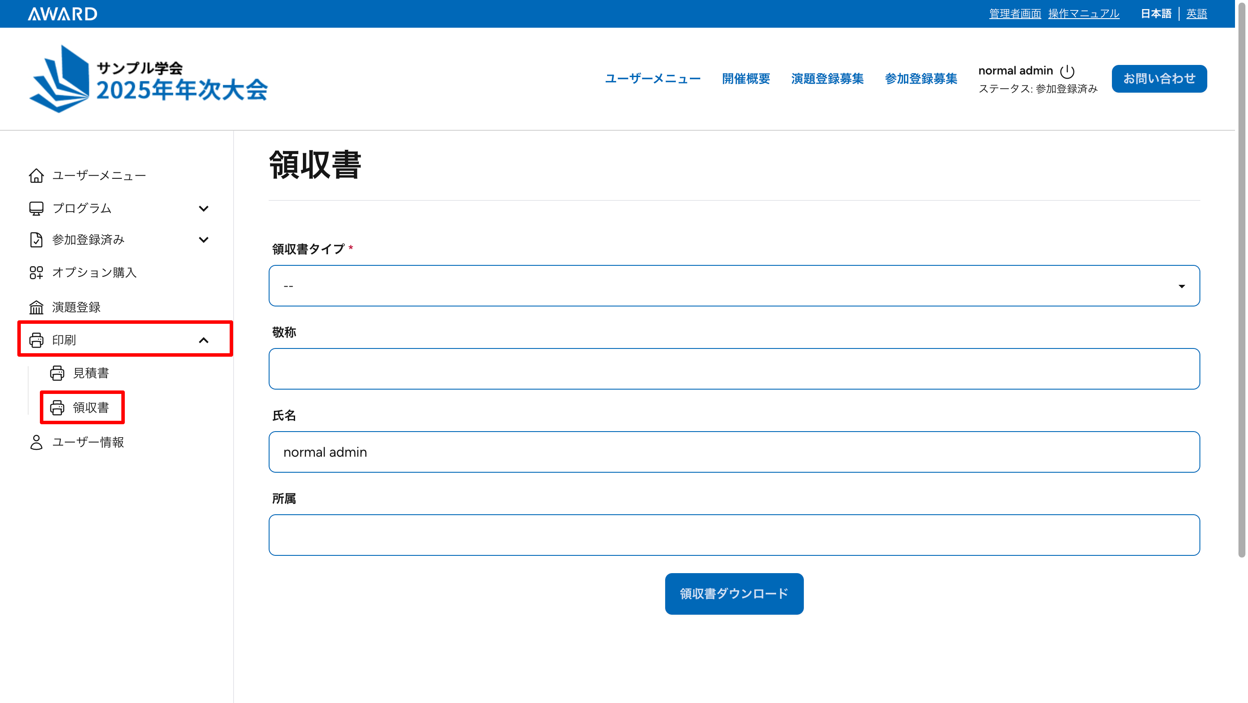Open 領収書 under 印刷
This screenshot has width=1248, height=703.
coord(91,408)
